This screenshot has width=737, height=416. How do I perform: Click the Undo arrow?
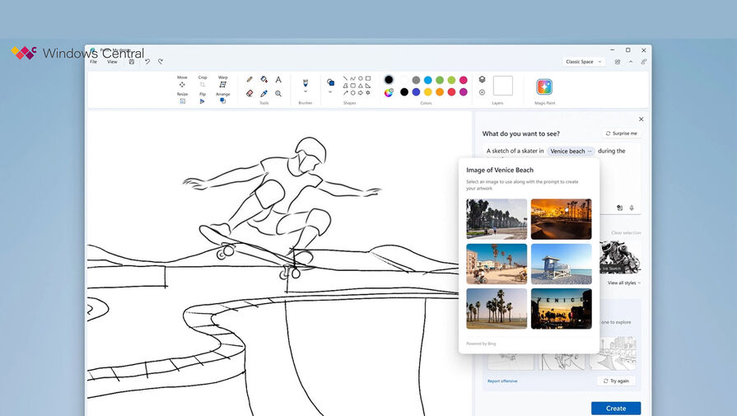[x=147, y=62]
